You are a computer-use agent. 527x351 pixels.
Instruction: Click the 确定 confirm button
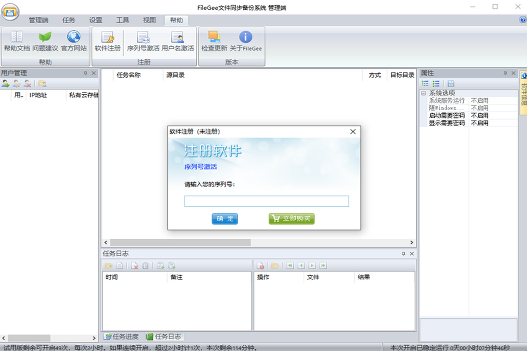tap(224, 219)
